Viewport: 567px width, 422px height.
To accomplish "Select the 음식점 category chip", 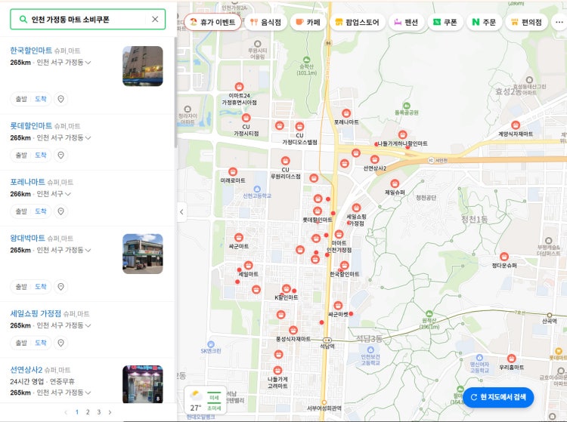I will coord(266,22).
